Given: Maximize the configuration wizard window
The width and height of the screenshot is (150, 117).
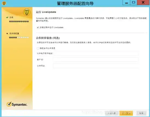Looking at the screenshot, I should tap(134, 2).
